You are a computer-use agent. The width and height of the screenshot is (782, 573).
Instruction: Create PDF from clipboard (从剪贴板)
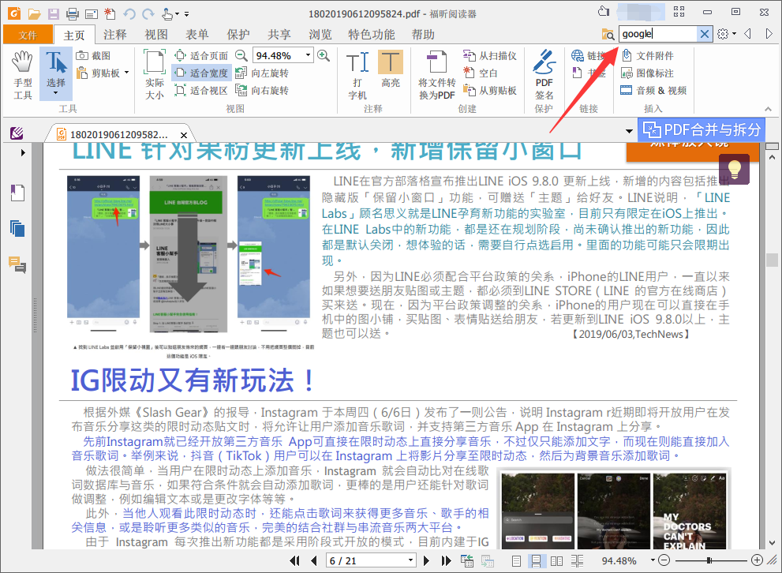click(x=490, y=91)
